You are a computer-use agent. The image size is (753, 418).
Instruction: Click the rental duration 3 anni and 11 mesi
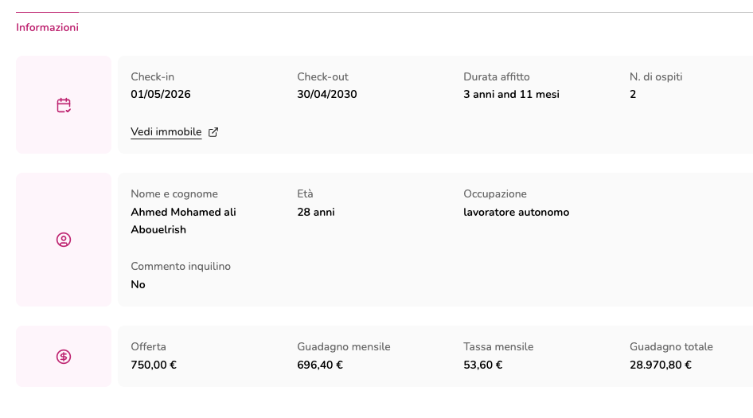pos(511,94)
